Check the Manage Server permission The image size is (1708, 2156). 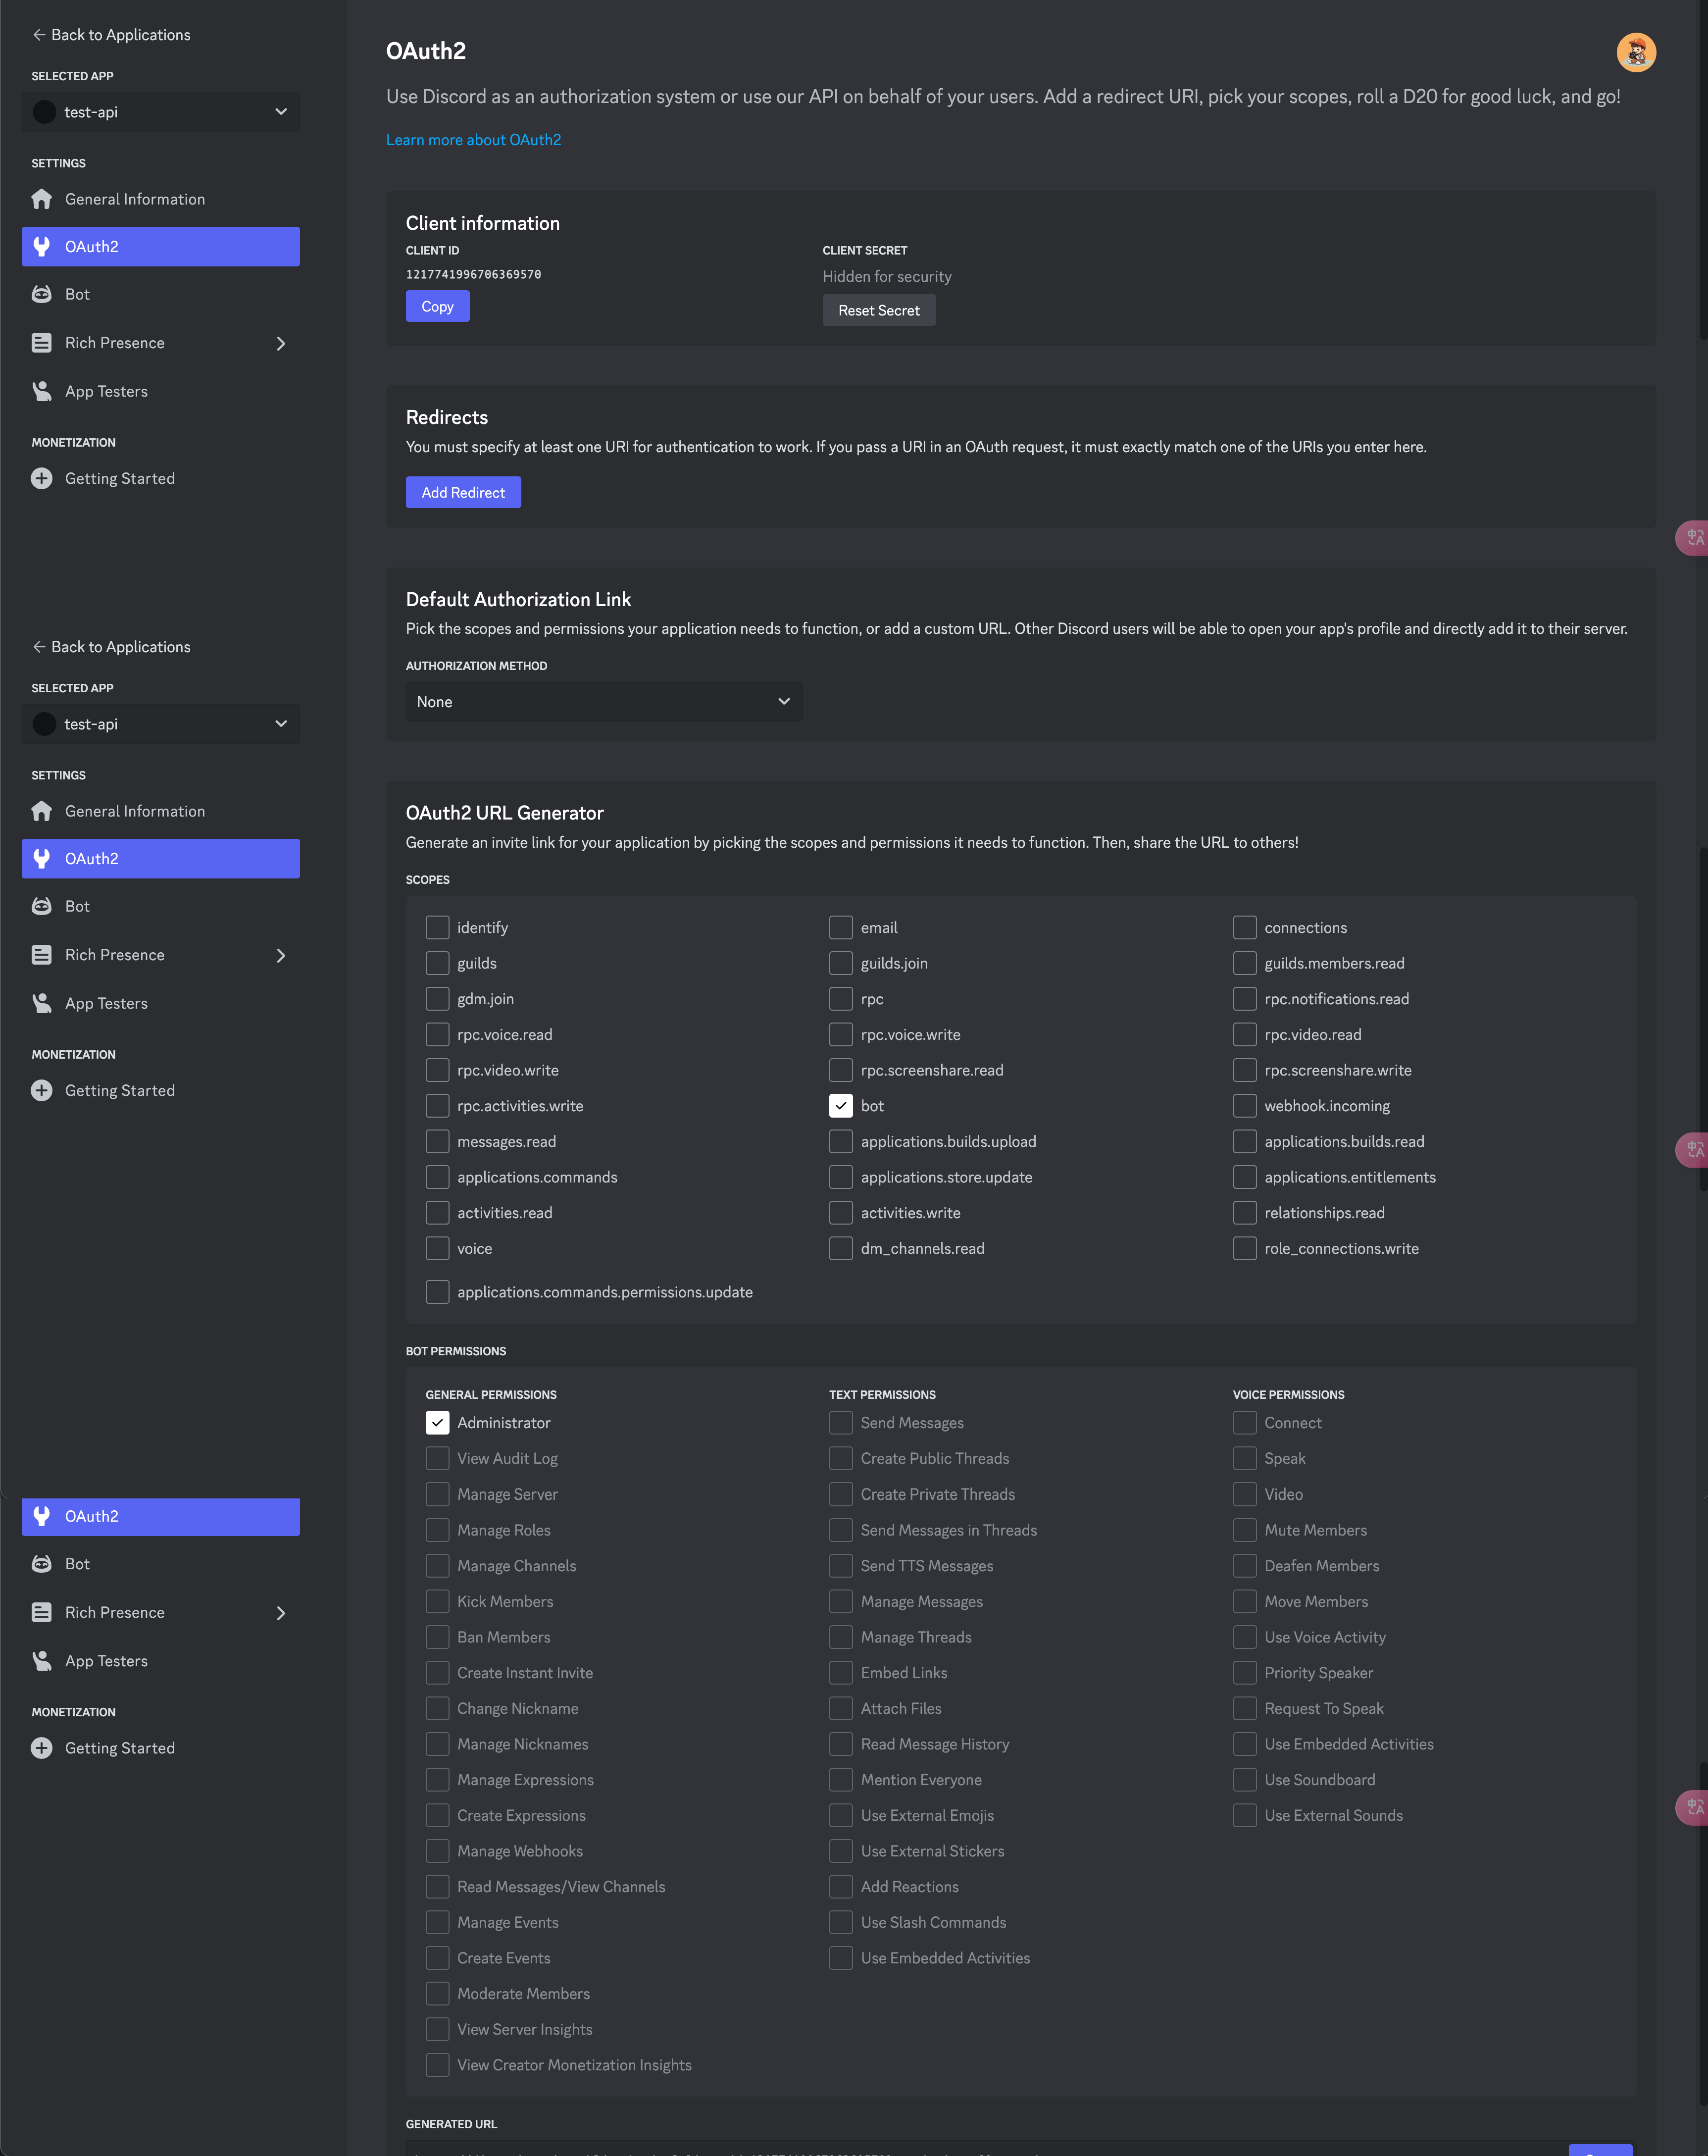[x=437, y=1494]
